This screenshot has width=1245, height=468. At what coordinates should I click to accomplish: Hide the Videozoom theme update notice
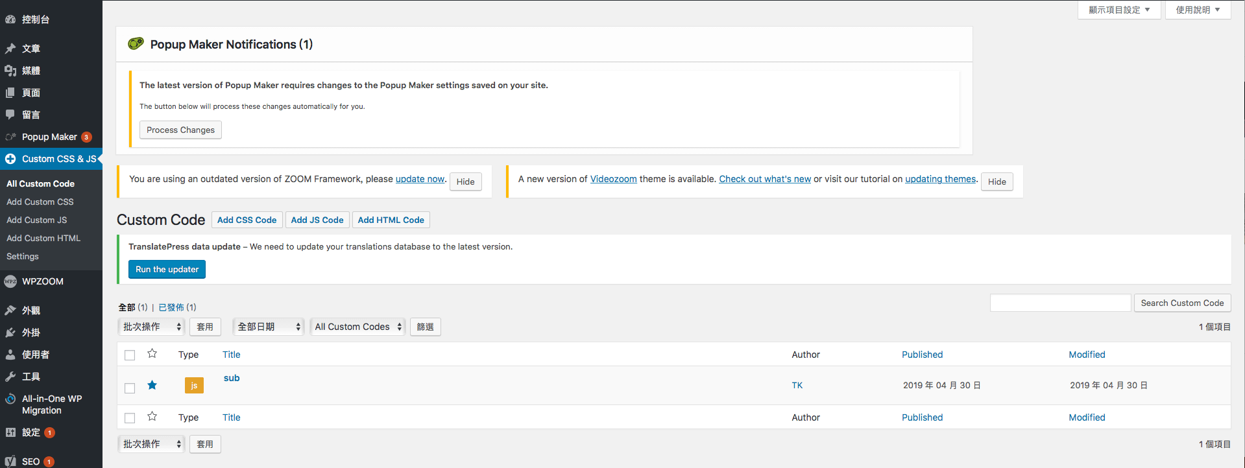pyautogui.click(x=997, y=181)
